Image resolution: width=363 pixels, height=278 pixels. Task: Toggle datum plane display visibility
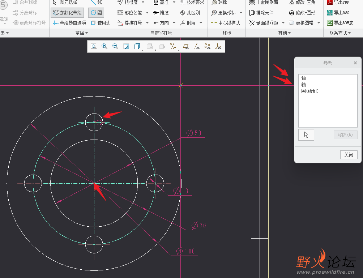click(186, 47)
